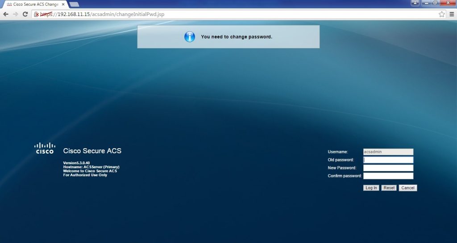The height and width of the screenshot is (243, 457).
Task: Click the insecure HTTPS lock warning icon
Action: click(x=37, y=14)
